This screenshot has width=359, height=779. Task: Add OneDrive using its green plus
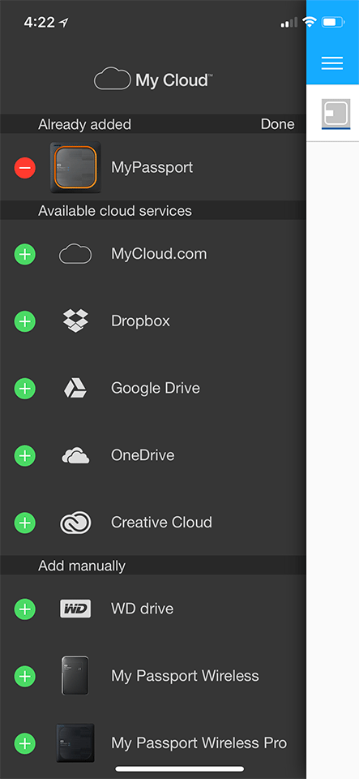tap(24, 455)
